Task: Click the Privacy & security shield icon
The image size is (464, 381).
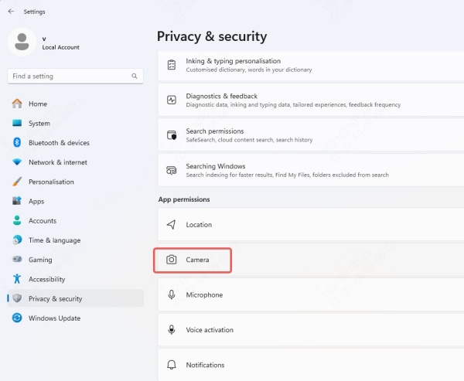Action: point(17,298)
